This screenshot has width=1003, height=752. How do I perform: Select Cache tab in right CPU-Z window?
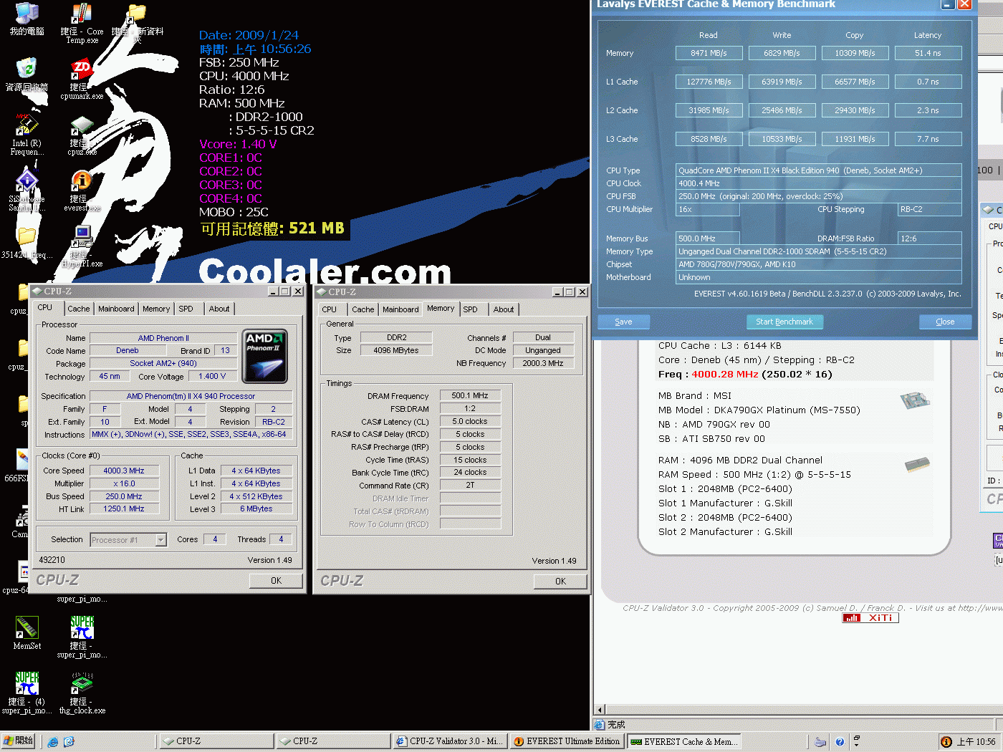363,310
